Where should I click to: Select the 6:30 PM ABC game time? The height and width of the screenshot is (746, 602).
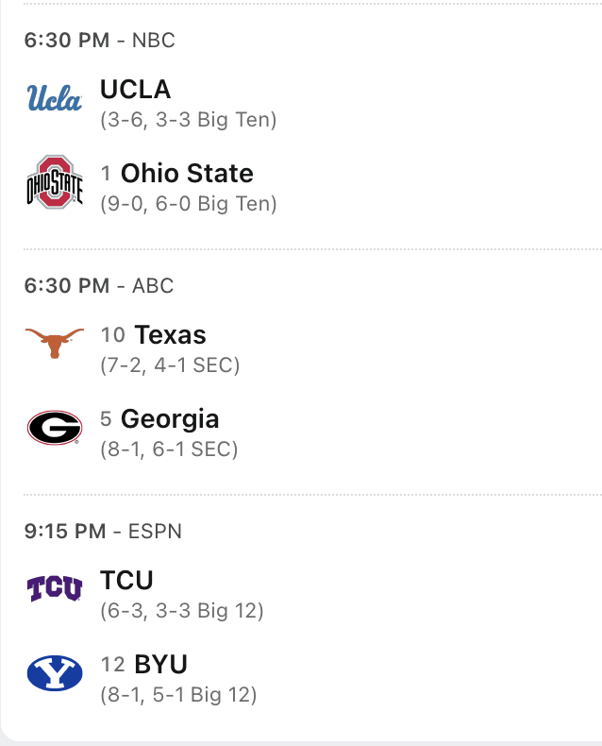pos(99,285)
